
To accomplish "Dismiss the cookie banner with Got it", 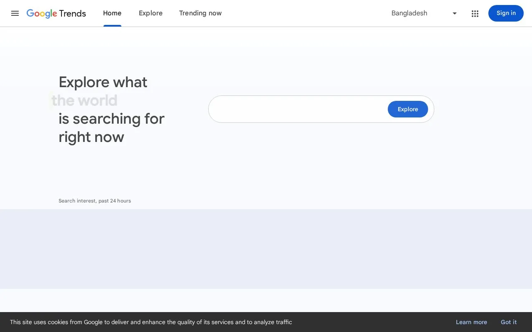I will click(x=509, y=322).
